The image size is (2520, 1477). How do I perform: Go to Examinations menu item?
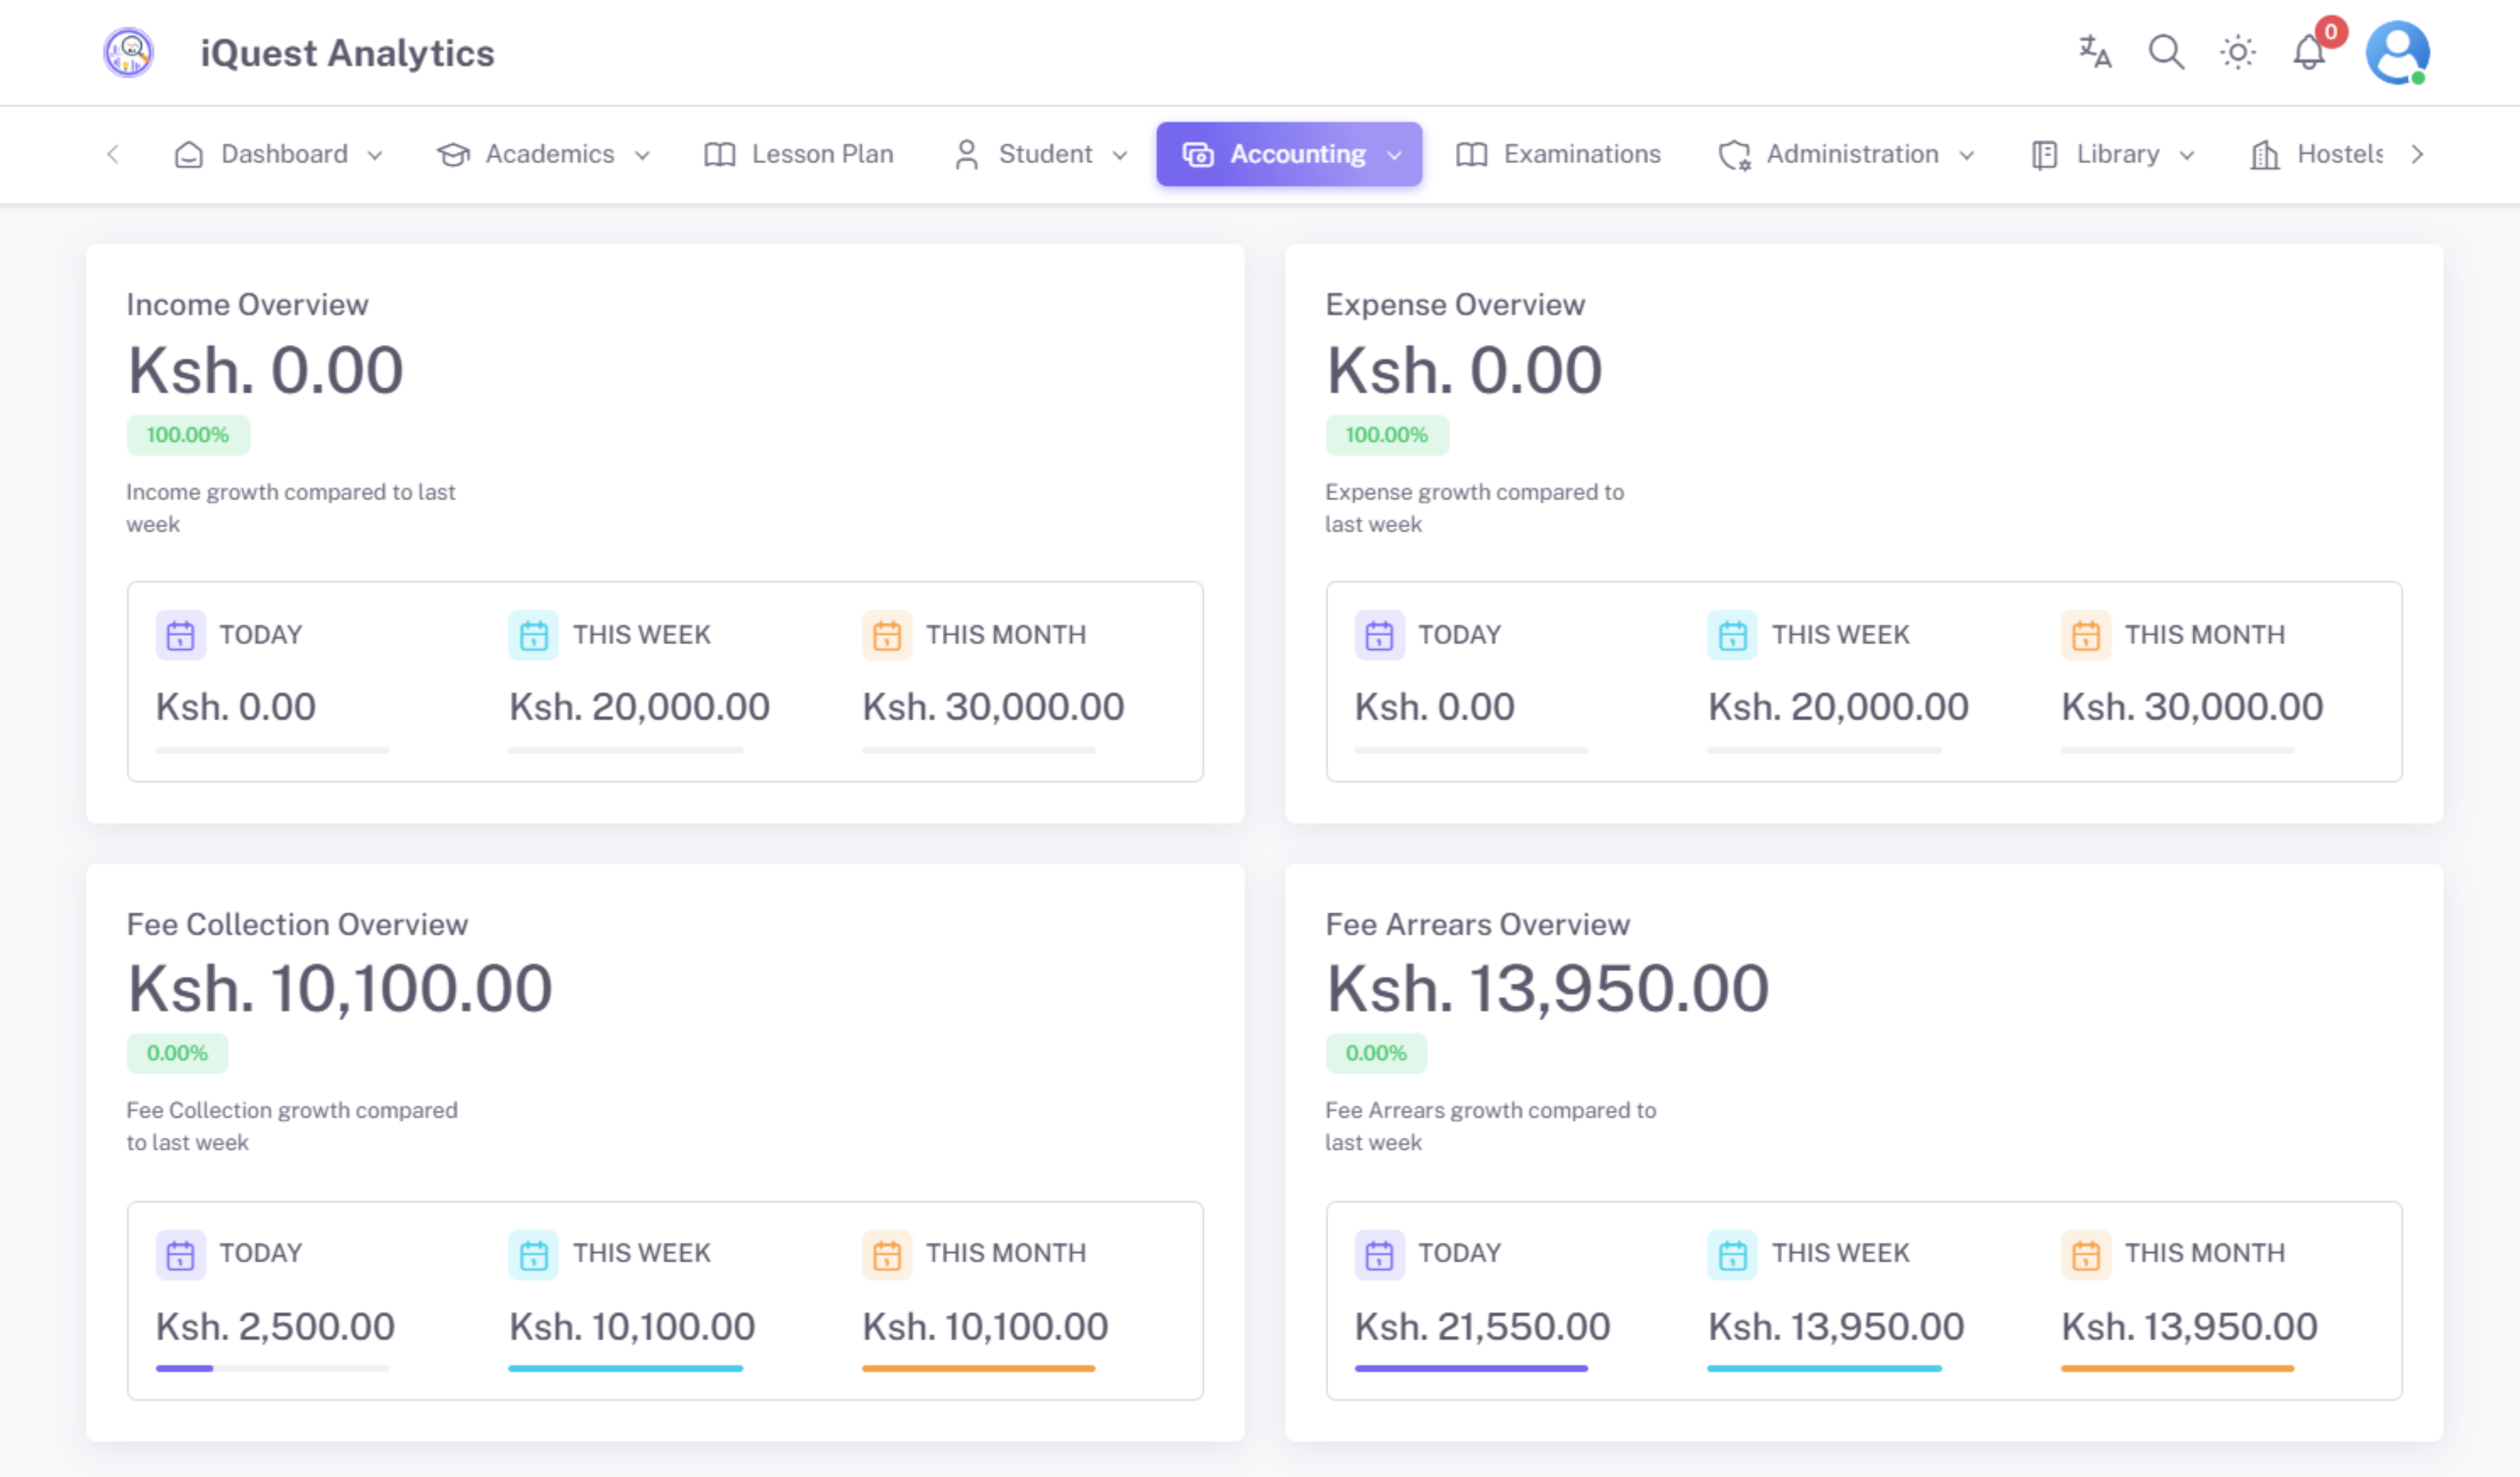(1559, 155)
